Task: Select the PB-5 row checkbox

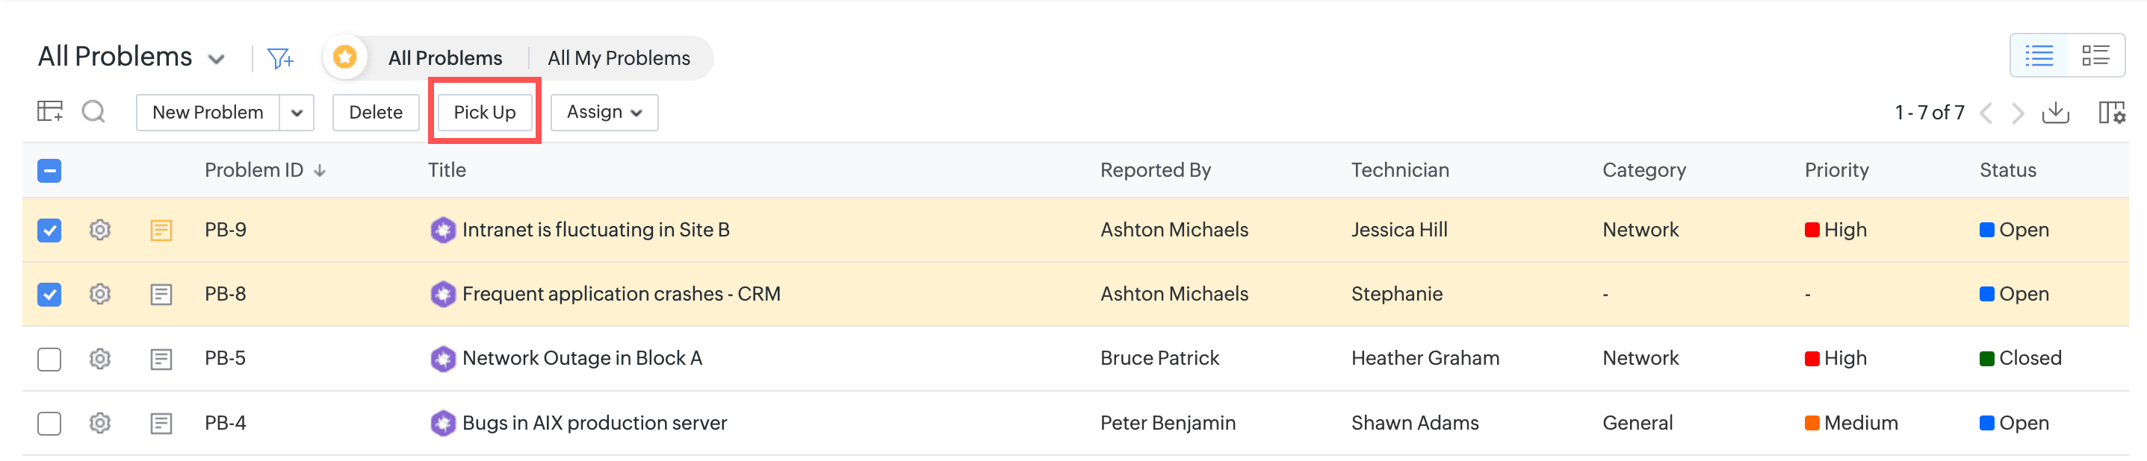Action: [49, 359]
